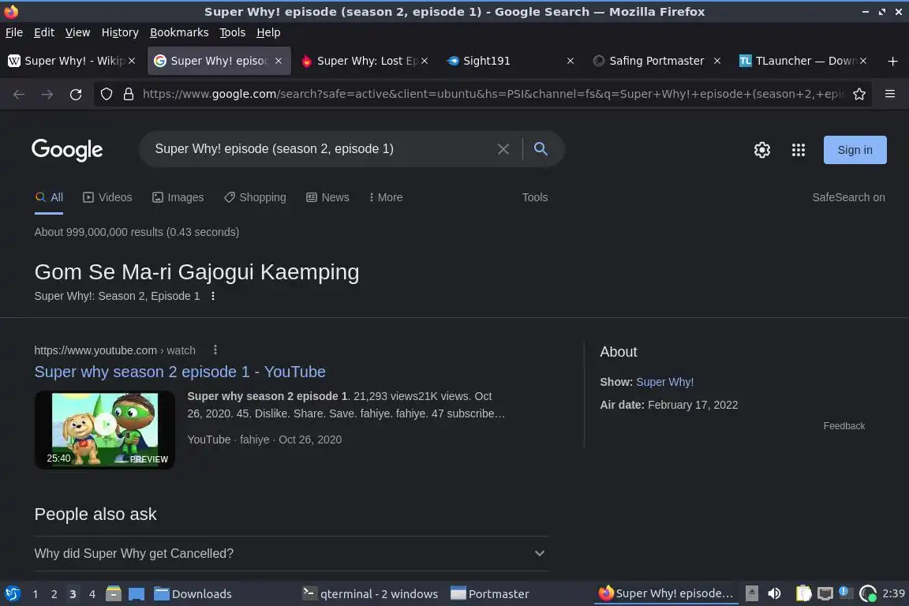Click the SafeSearch on link

pyautogui.click(x=848, y=197)
